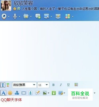Record a voice message with the mic icon
99x107 pixels.
click(x=30, y=93)
